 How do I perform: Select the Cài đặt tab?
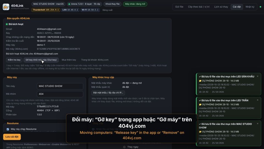point(237,7)
